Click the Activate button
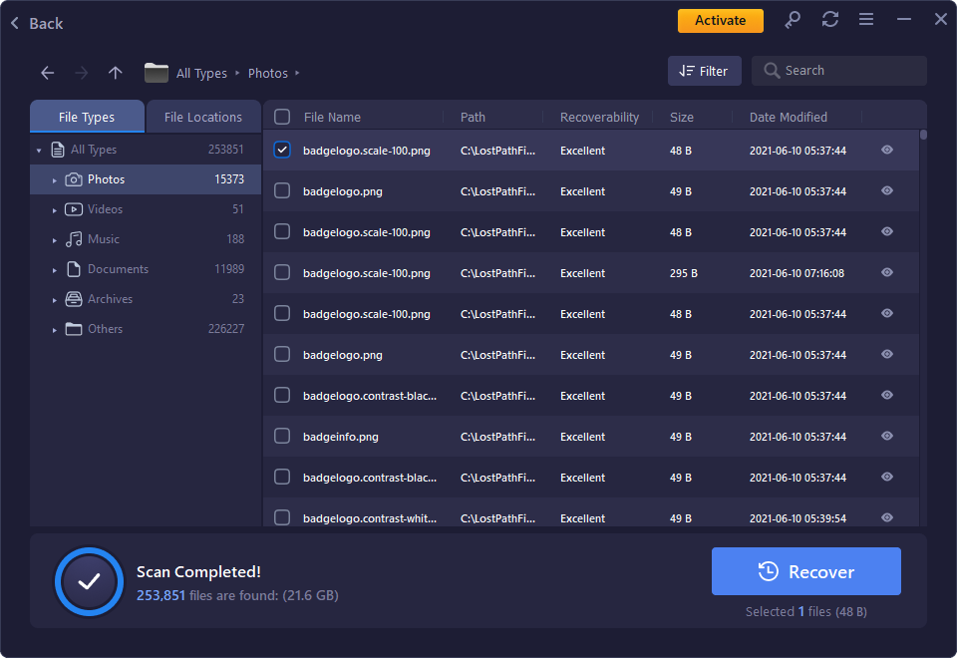The height and width of the screenshot is (658, 957). (x=720, y=19)
